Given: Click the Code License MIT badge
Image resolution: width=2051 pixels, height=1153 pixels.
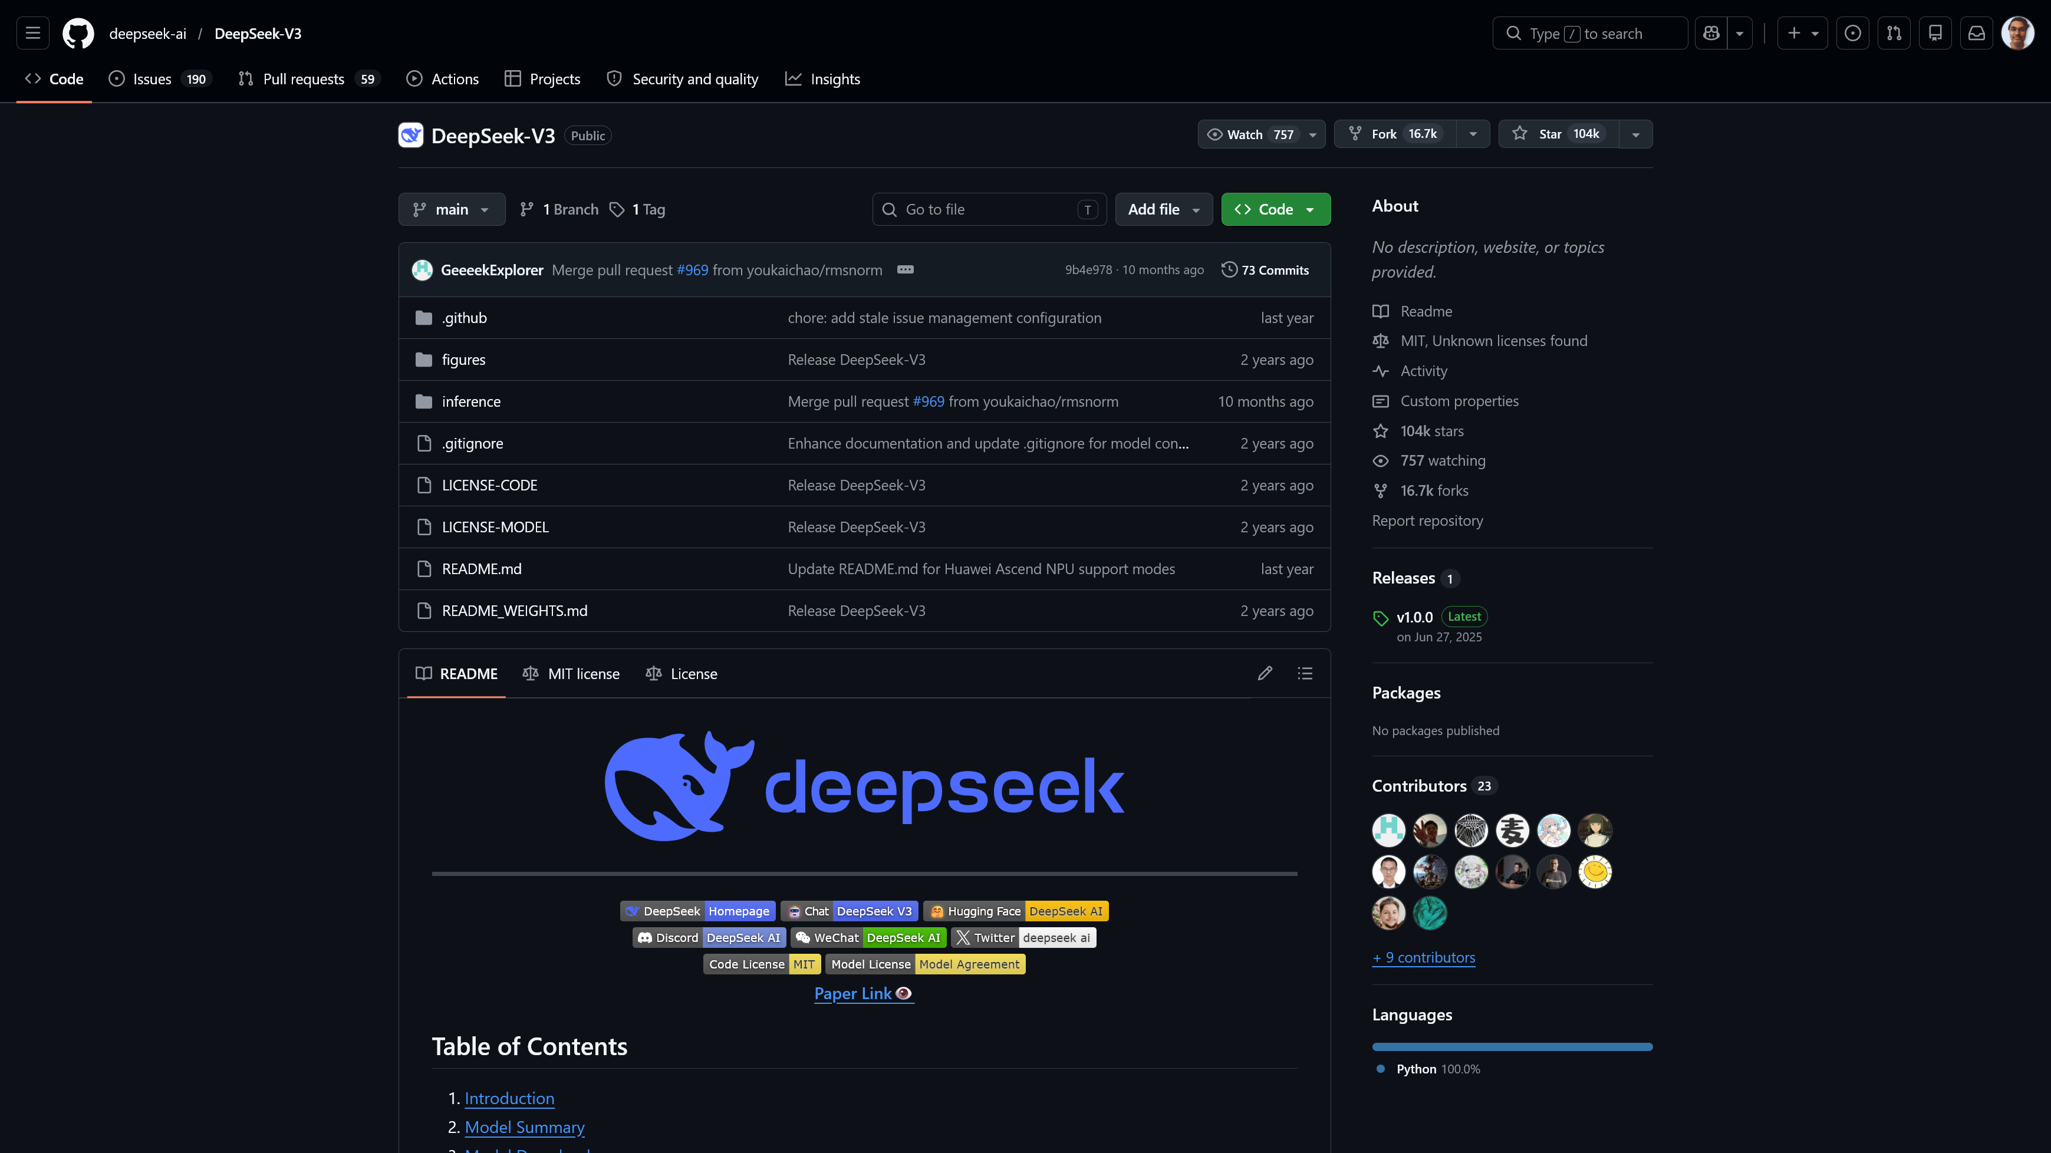Looking at the screenshot, I should click(762, 964).
